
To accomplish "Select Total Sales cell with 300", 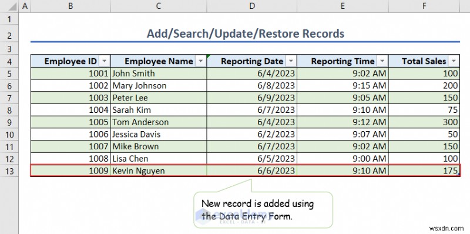I will tap(424, 122).
